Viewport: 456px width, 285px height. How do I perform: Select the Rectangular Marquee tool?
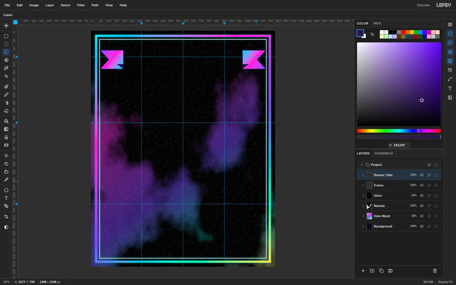(x=6, y=36)
